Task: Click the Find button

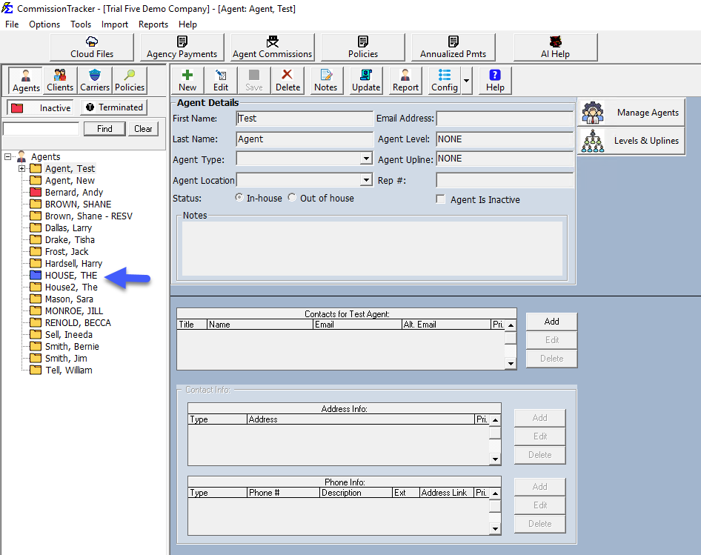Action: [x=104, y=128]
